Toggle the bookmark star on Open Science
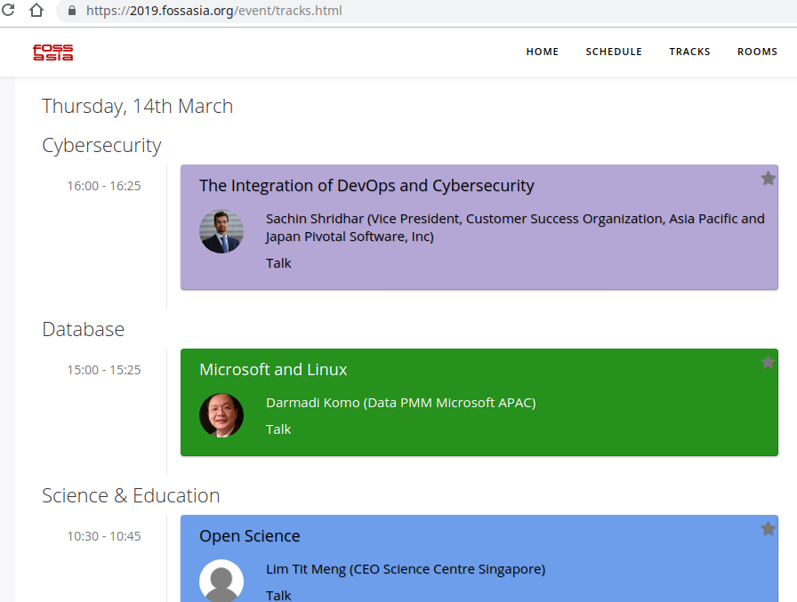This screenshot has height=602, width=797. 768,528
